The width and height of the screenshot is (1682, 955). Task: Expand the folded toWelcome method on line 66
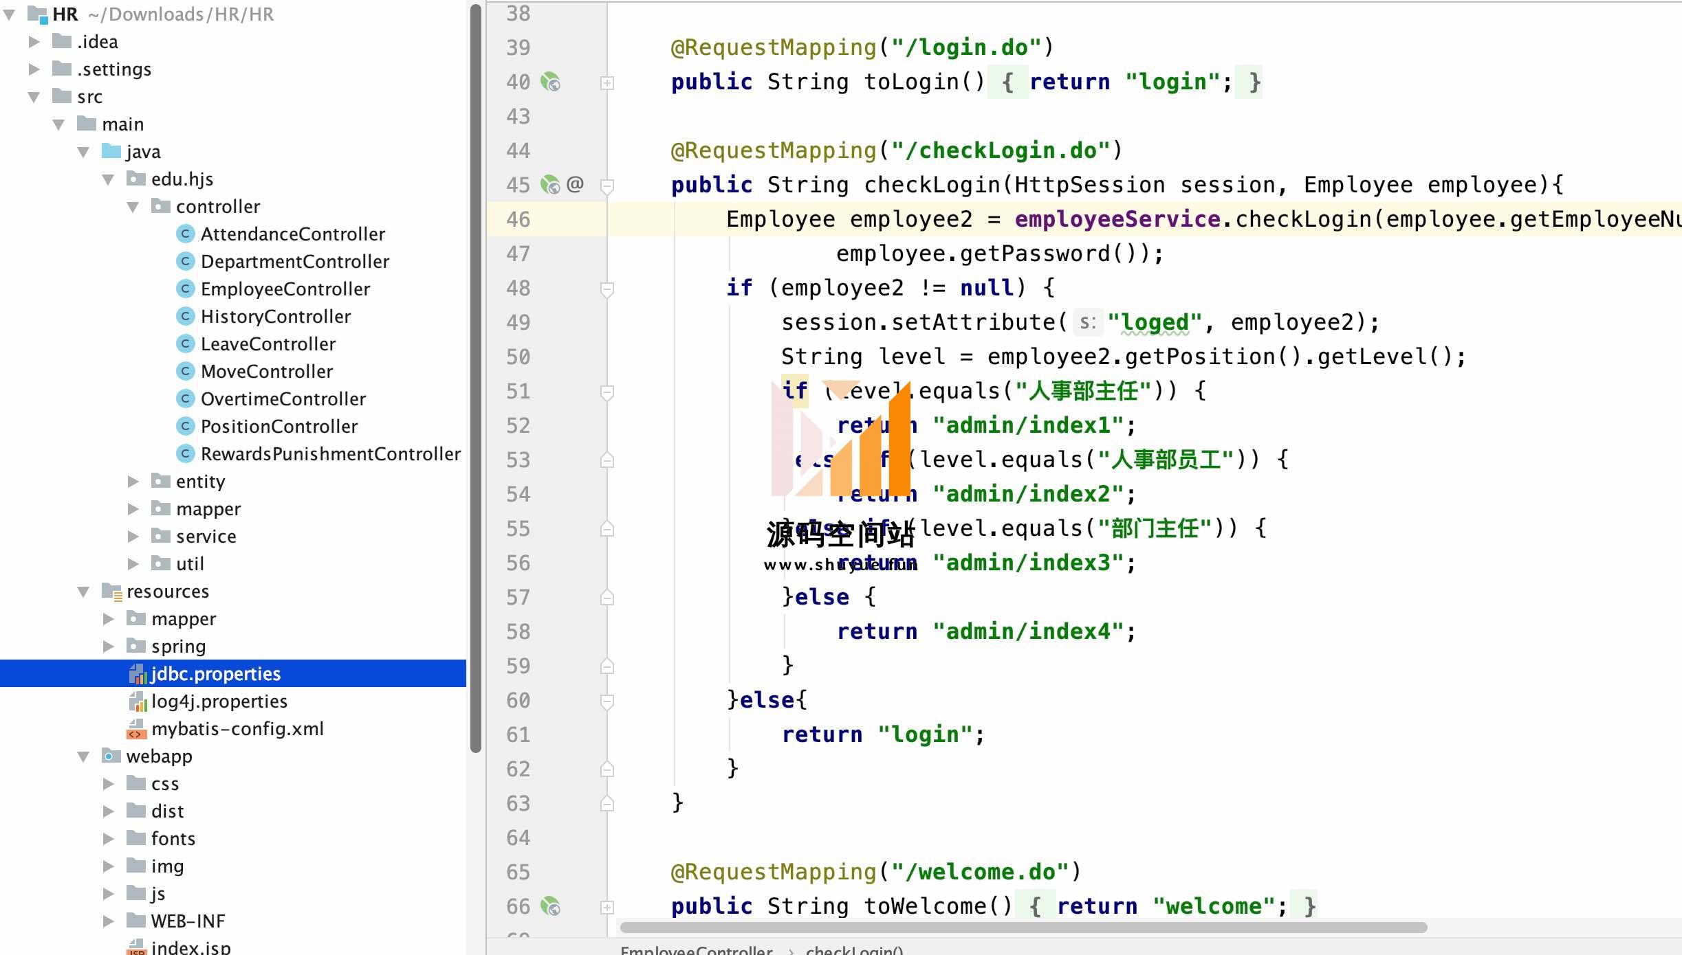point(607,907)
